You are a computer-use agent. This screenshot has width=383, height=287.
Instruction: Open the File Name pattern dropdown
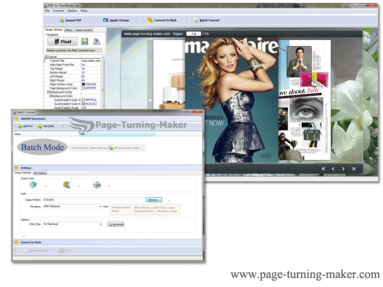coord(101,207)
